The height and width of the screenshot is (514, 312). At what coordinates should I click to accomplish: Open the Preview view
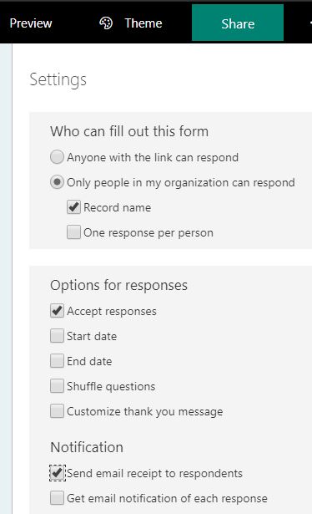30,23
